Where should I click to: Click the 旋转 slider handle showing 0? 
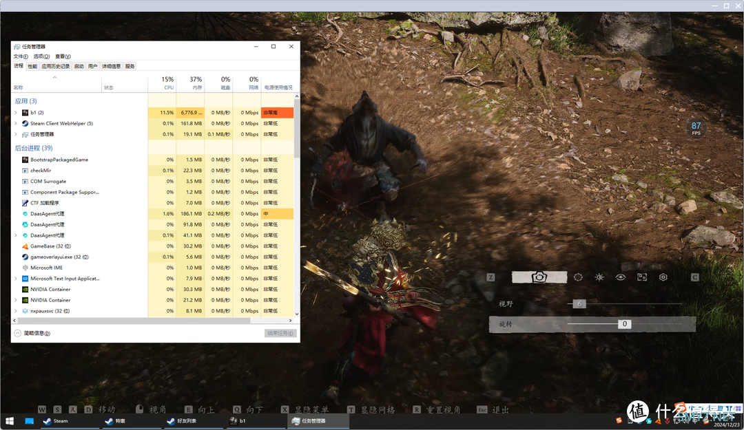click(x=624, y=324)
